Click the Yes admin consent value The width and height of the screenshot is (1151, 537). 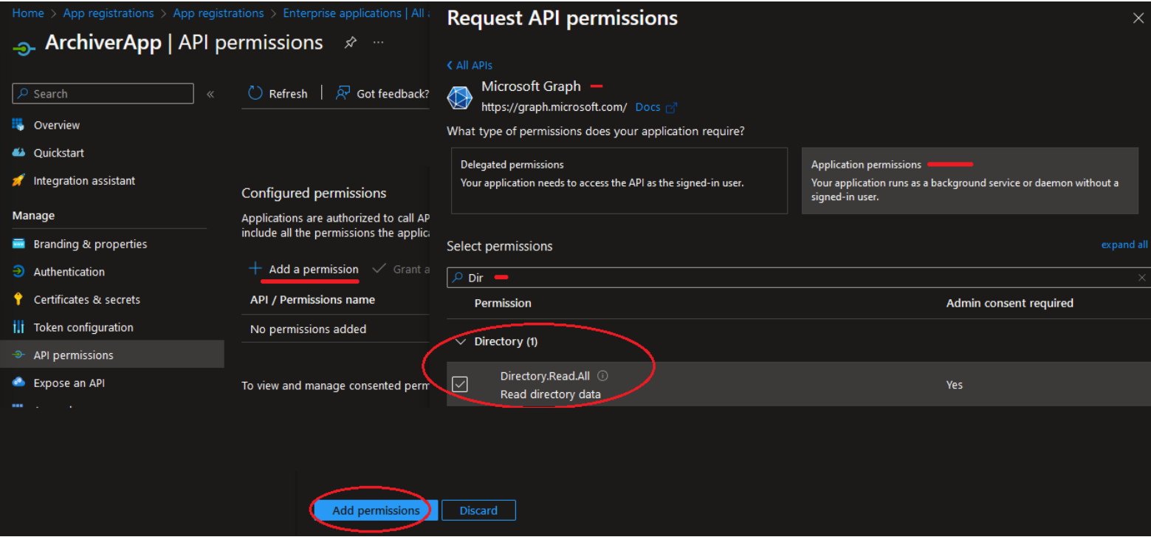click(x=955, y=385)
